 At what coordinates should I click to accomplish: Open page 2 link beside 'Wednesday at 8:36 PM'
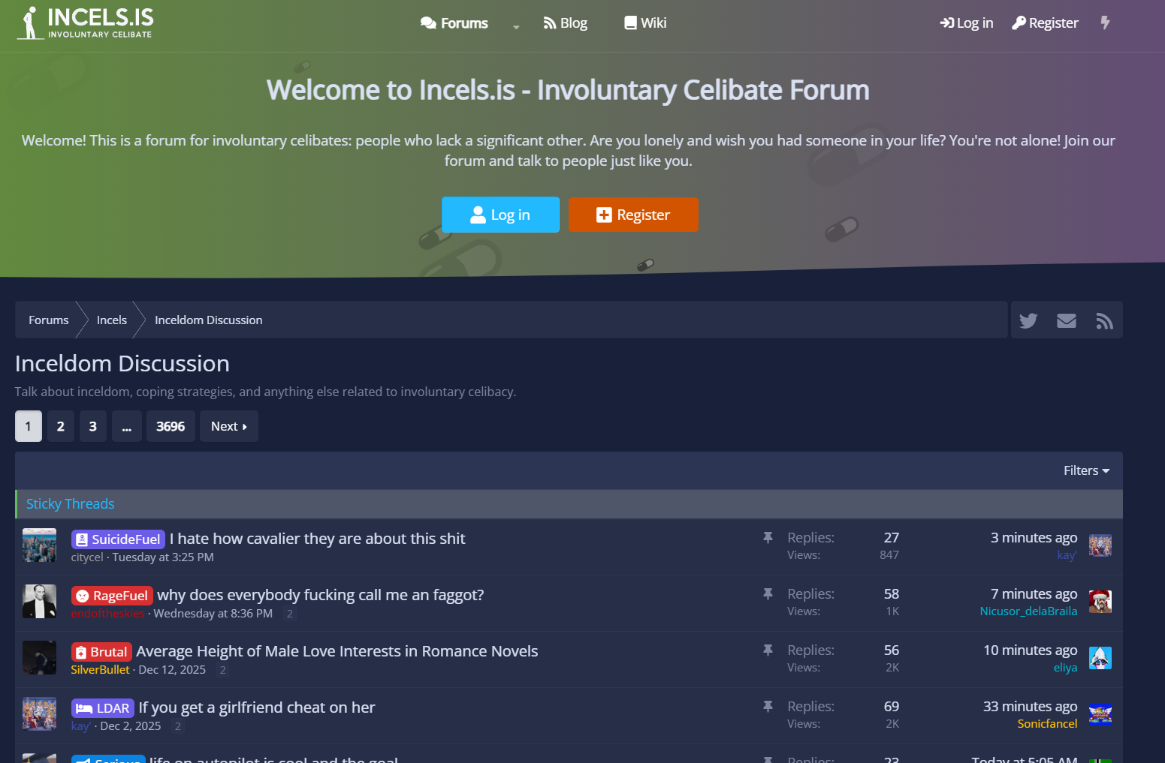290,614
